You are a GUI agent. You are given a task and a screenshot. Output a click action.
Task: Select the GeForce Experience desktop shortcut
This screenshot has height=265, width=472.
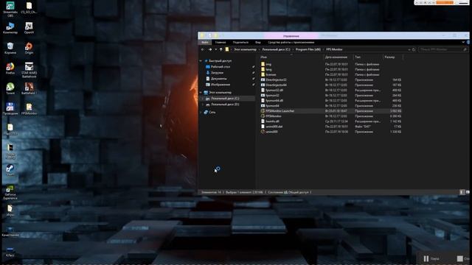pos(10,192)
